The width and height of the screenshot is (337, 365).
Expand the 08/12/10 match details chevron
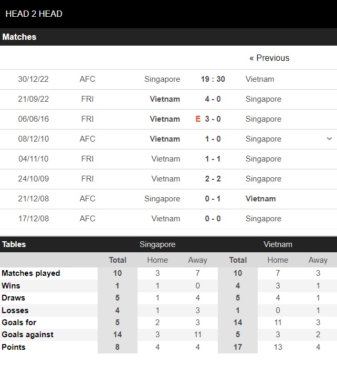pyautogui.click(x=329, y=139)
